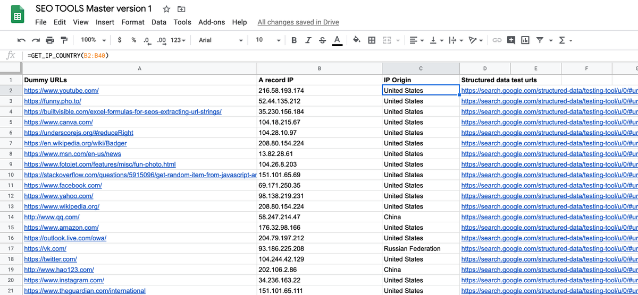Open the zoom 100% dropdown
The height and width of the screenshot is (295, 638).
click(x=93, y=40)
